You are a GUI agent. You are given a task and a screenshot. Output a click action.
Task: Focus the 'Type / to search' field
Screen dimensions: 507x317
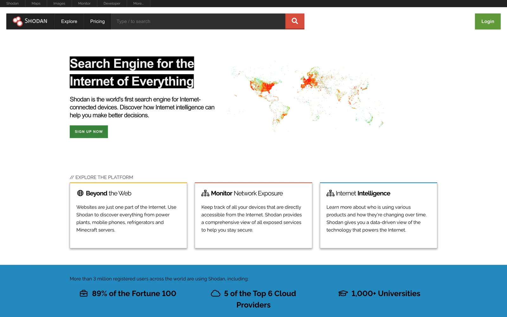coord(198,21)
